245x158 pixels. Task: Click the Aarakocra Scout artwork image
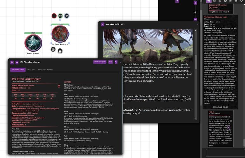click(148, 46)
